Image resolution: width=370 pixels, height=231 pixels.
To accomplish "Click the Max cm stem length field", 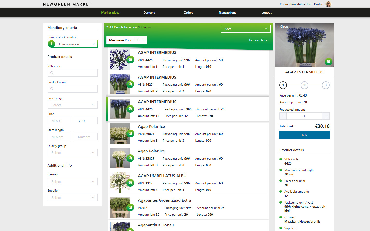I will pos(86,137).
